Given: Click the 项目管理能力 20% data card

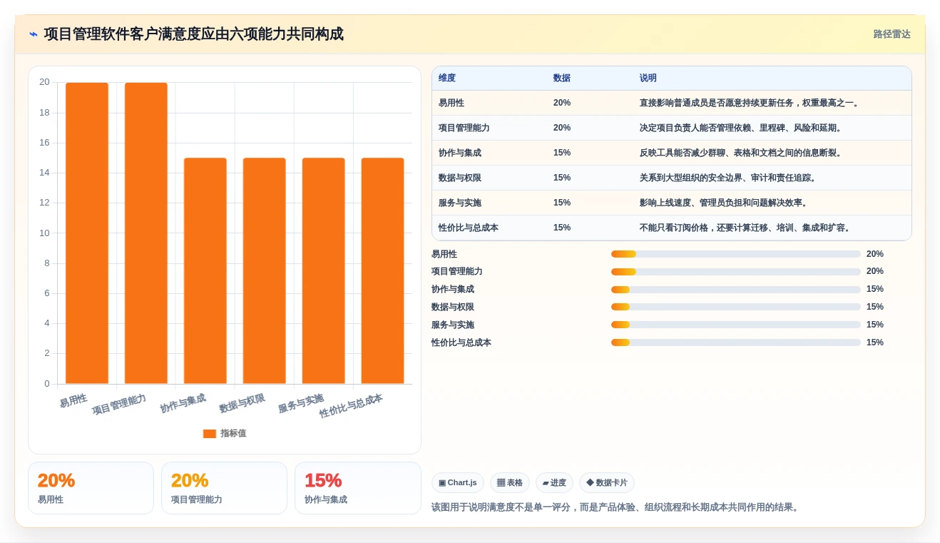Looking at the screenshot, I should click(224, 488).
